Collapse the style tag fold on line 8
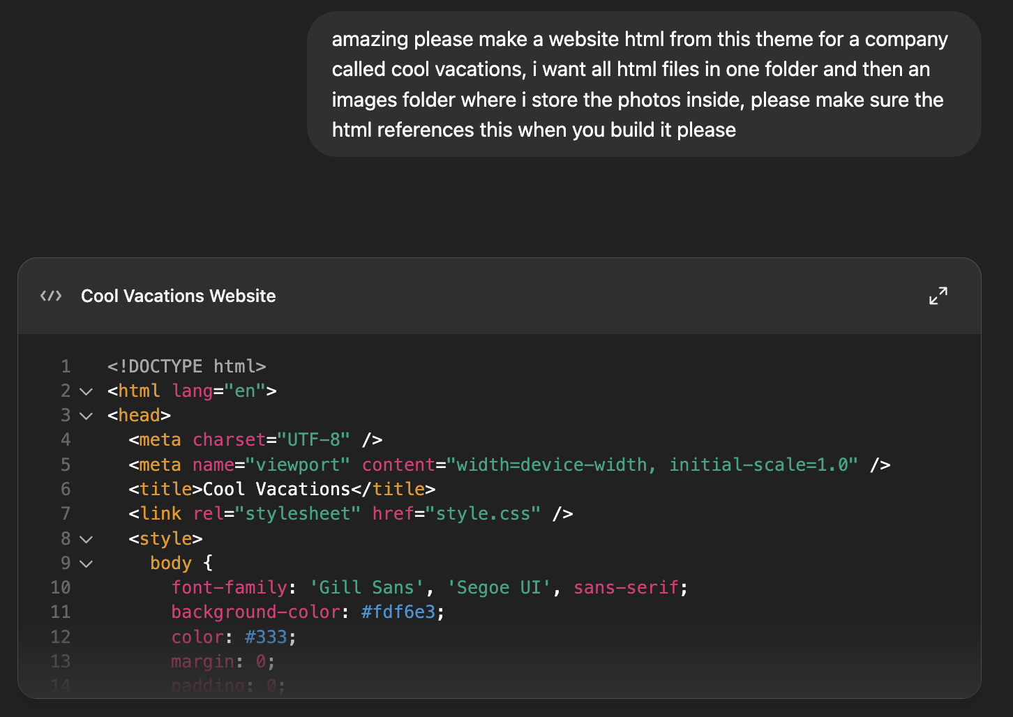The height and width of the screenshot is (717, 1013). [x=87, y=539]
